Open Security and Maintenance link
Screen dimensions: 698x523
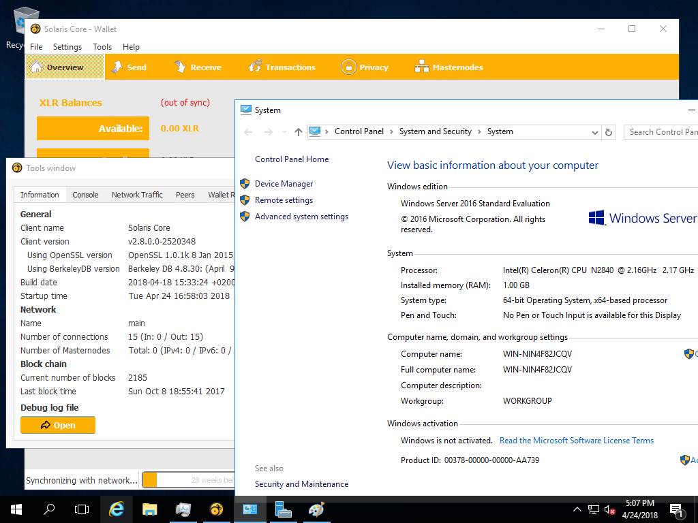pos(301,484)
